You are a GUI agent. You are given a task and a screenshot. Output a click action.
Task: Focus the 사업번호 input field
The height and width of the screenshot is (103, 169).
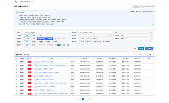(x=96, y=32)
